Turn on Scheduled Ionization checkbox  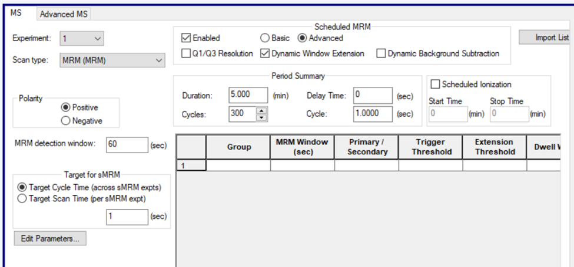coord(436,85)
